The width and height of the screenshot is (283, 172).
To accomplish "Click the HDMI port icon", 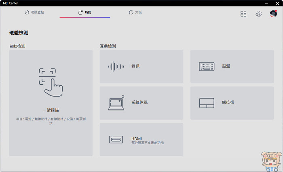I will click(x=116, y=139).
